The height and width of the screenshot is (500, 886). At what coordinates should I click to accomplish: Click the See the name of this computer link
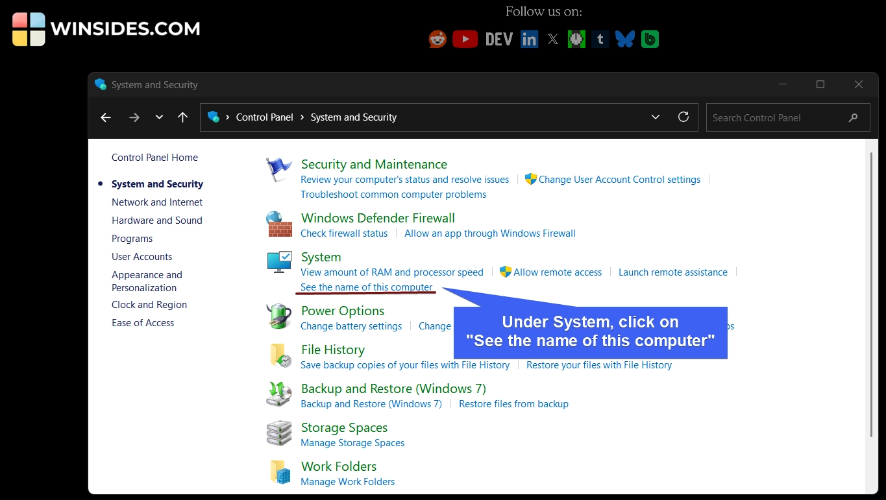(366, 287)
